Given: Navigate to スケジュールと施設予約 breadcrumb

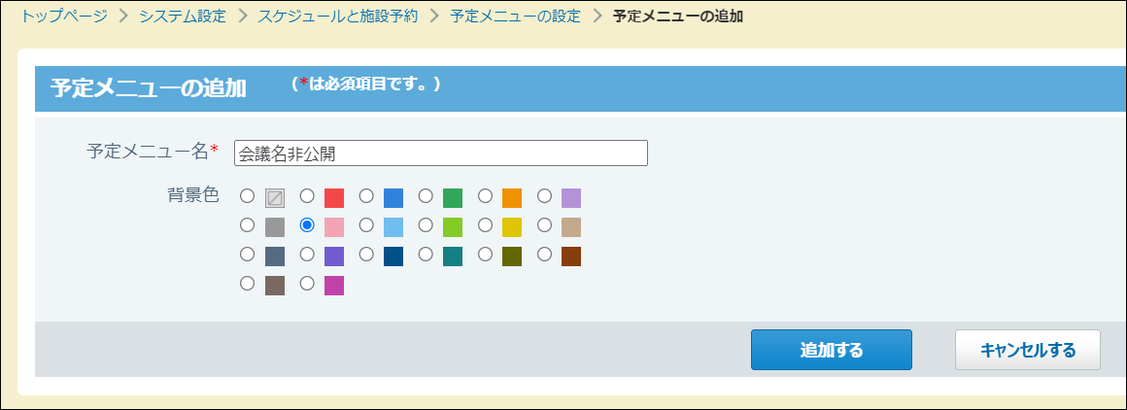Looking at the screenshot, I should (338, 17).
